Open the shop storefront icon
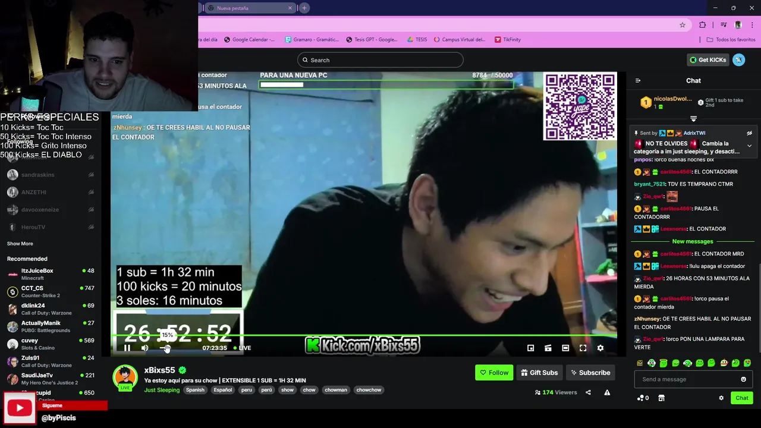The image size is (761, 428). (661, 398)
